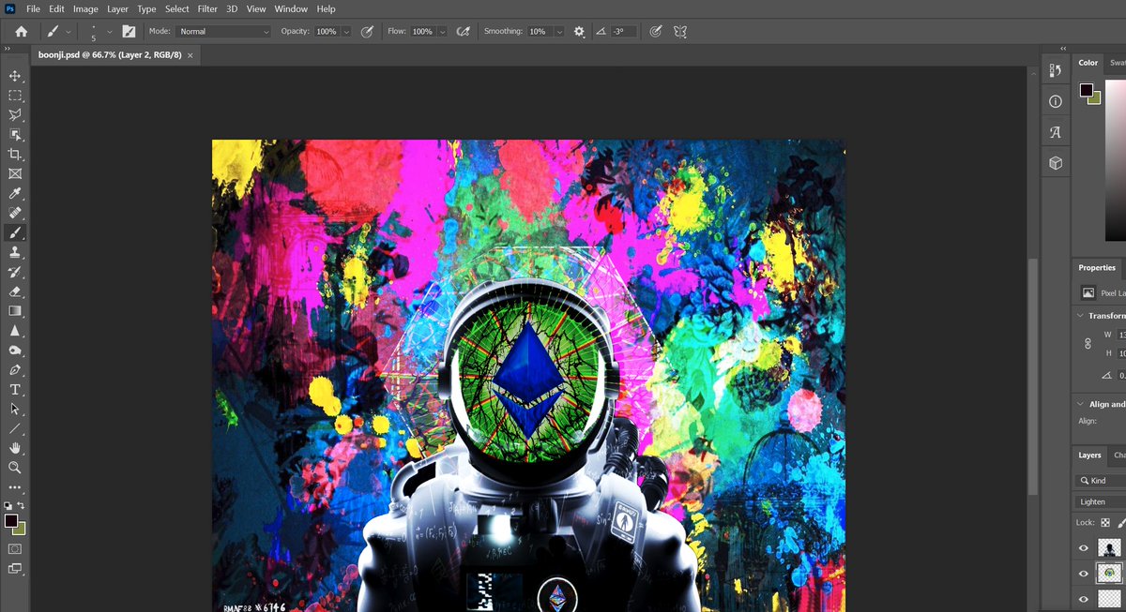
Task: Reset default foreground and background colors
Action: click(x=8, y=505)
